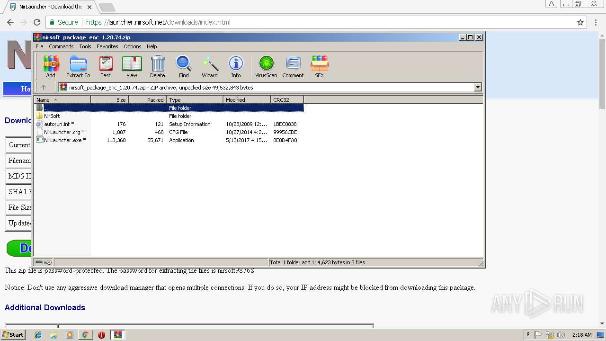Open a new Chrome tab
The height and width of the screenshot is (341, 606).
[107, 7]
